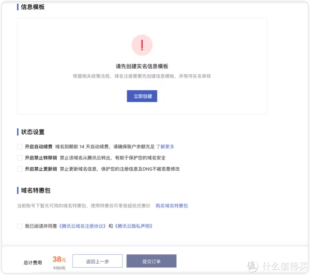The width and height of the screenshot is (310, 275).
Task: Go back with 返回上一步 button
Action: point(98,261)
